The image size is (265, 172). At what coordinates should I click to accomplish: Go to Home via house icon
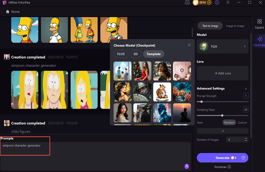tap(8, 11)
